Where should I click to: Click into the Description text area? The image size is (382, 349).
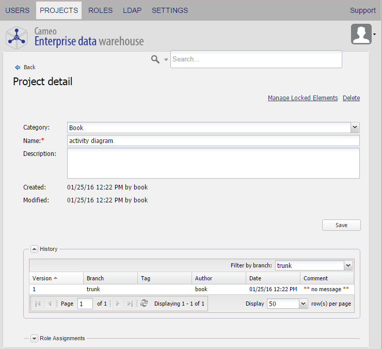click(213, 163)
